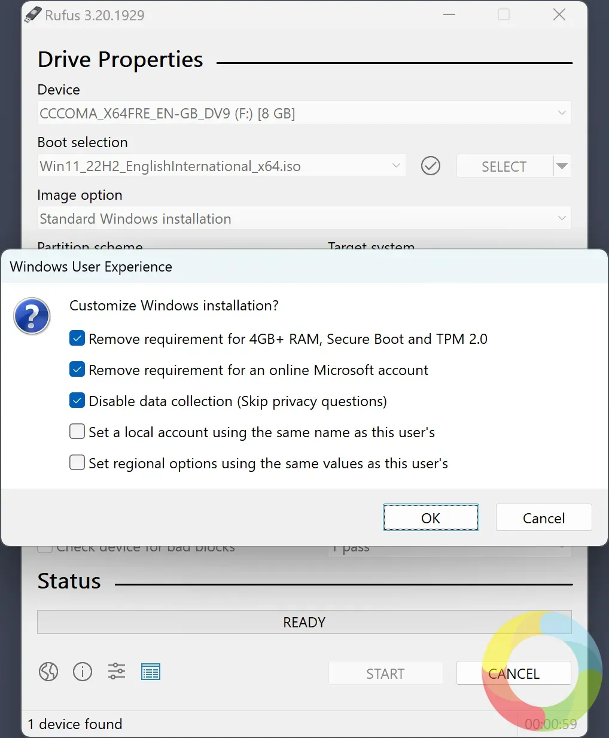609x738 pixels.
Task: Expand the SELECT button arrow menu
Action: pyautogui.click(x=561, y=166)
